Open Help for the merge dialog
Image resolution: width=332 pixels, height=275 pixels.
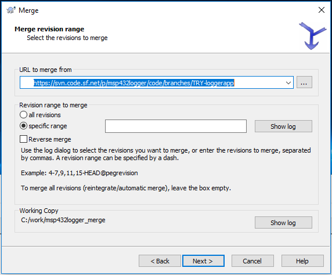click(x=302, y=261)
